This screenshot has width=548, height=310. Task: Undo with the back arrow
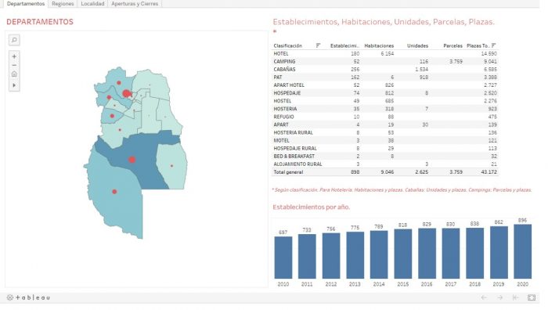[x=484, y=297]
